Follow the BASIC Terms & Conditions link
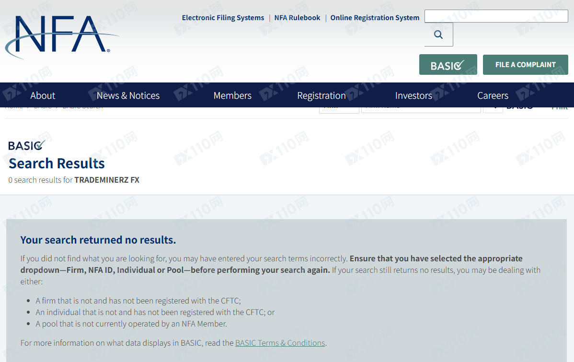The image size is (574, 362). (x=280, y=343)
